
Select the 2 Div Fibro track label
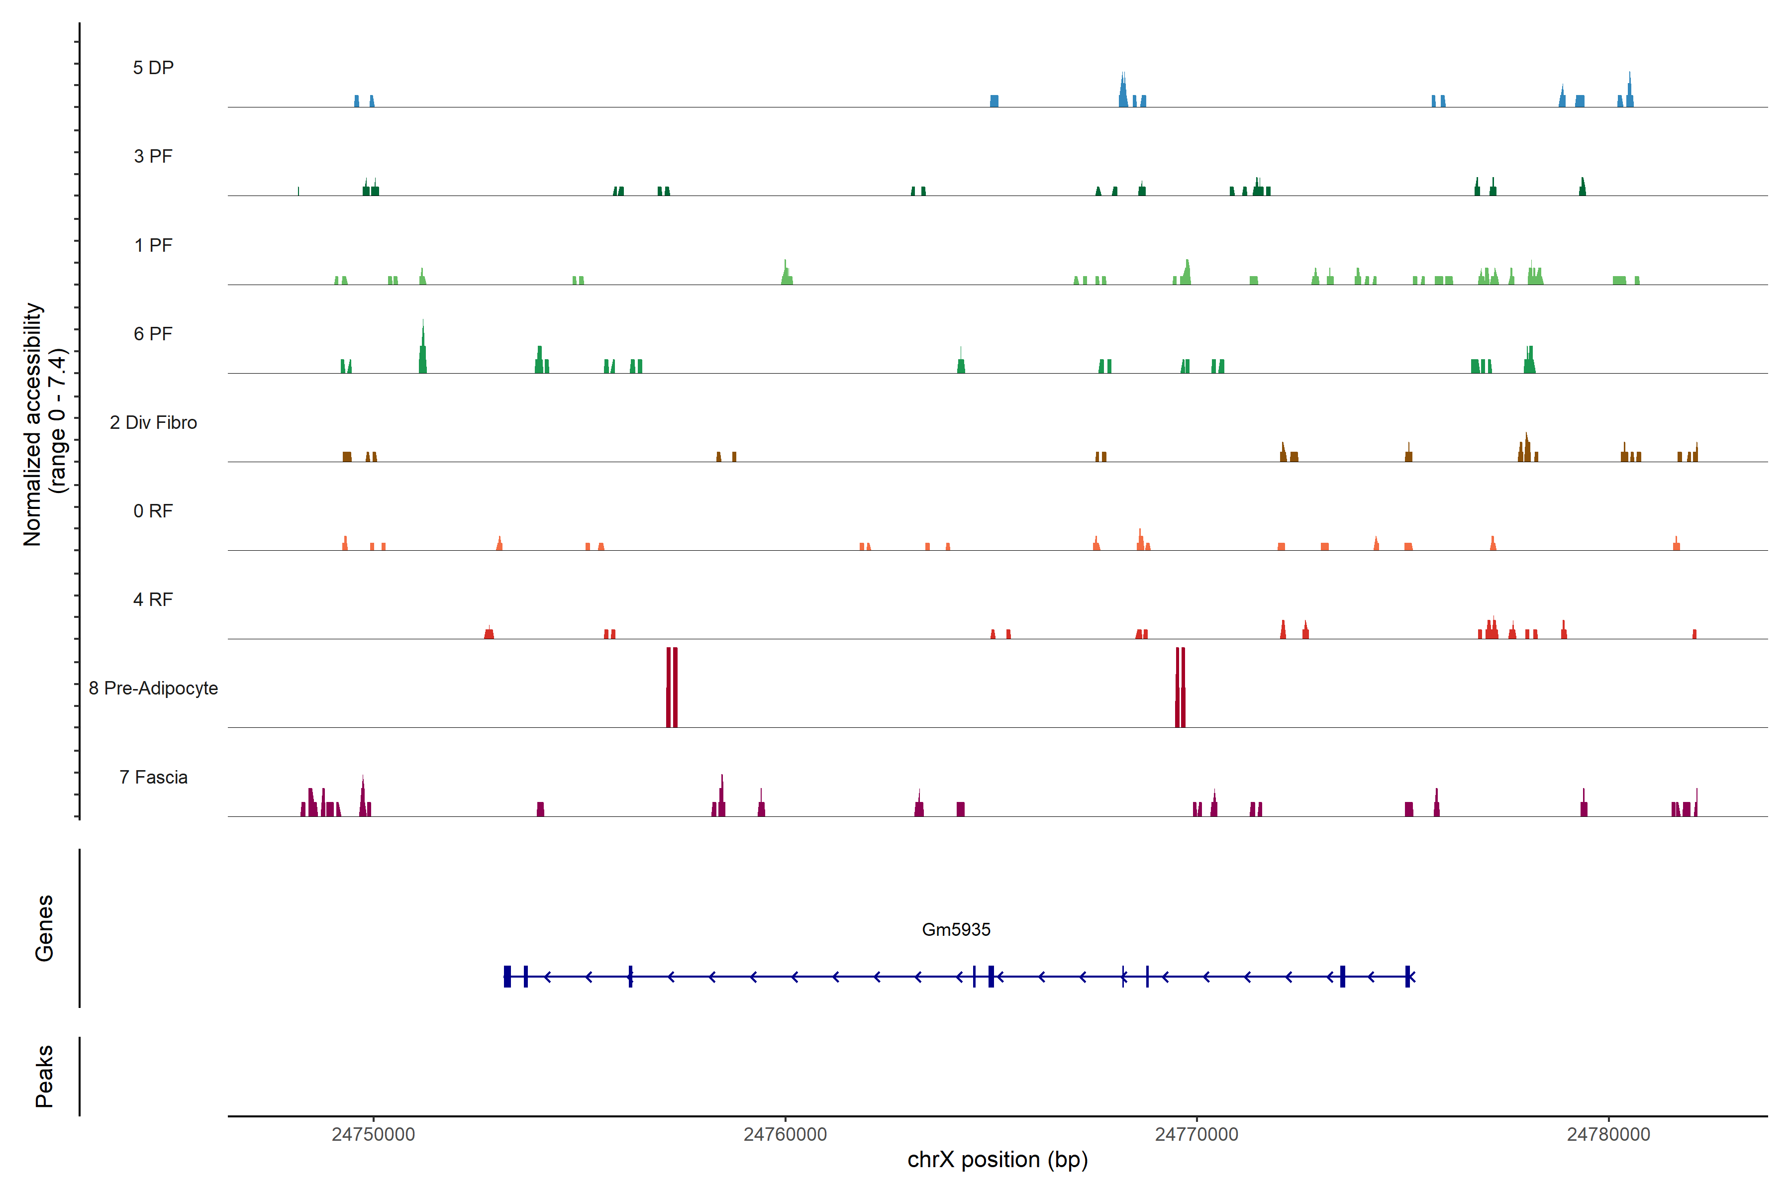point(153,422)
